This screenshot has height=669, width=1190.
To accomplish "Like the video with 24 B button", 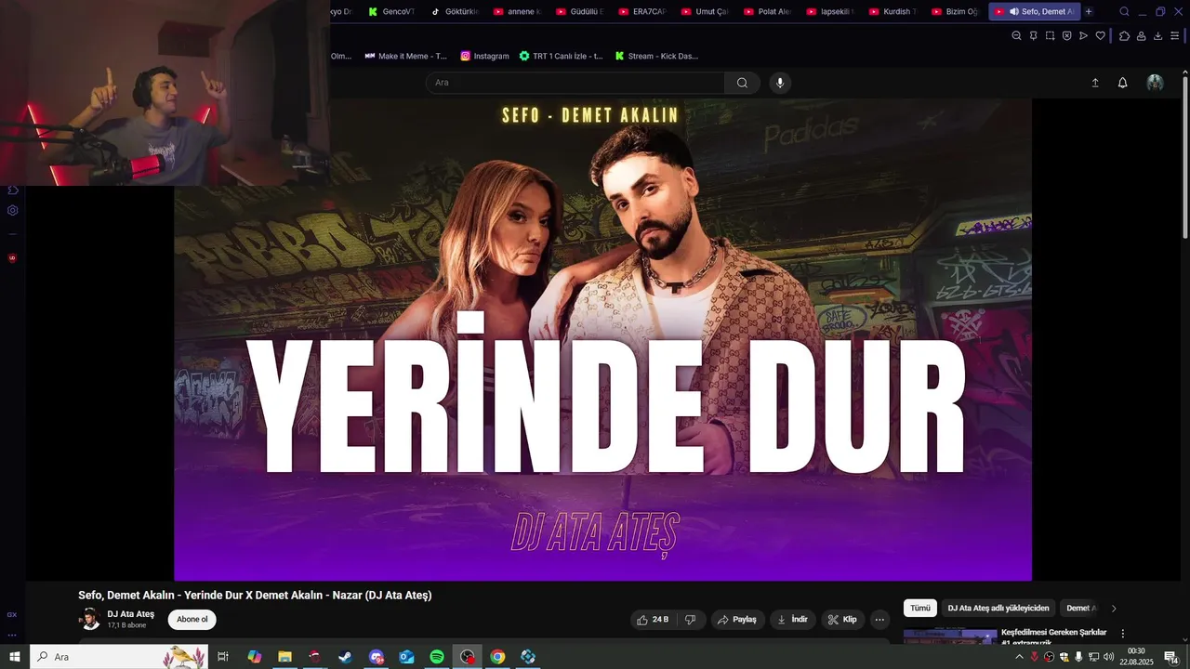I will (654, 620).
